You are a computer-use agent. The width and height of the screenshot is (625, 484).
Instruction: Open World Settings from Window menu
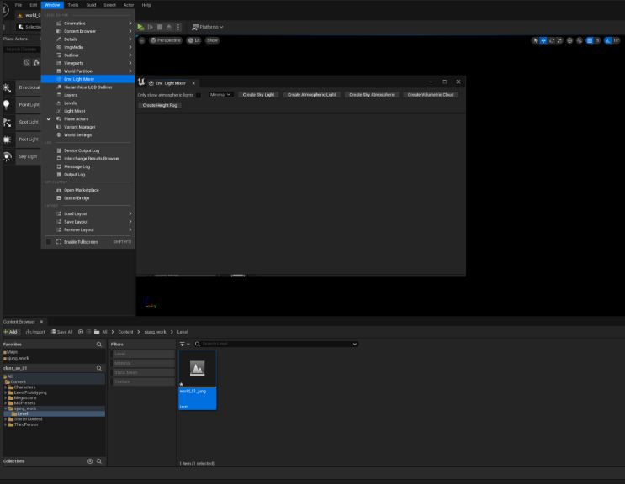point(77,134)
